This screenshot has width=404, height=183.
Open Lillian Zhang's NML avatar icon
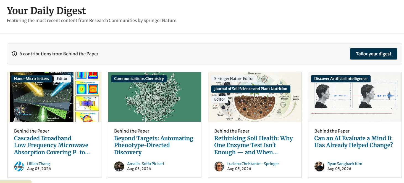[x=19, y=166]
